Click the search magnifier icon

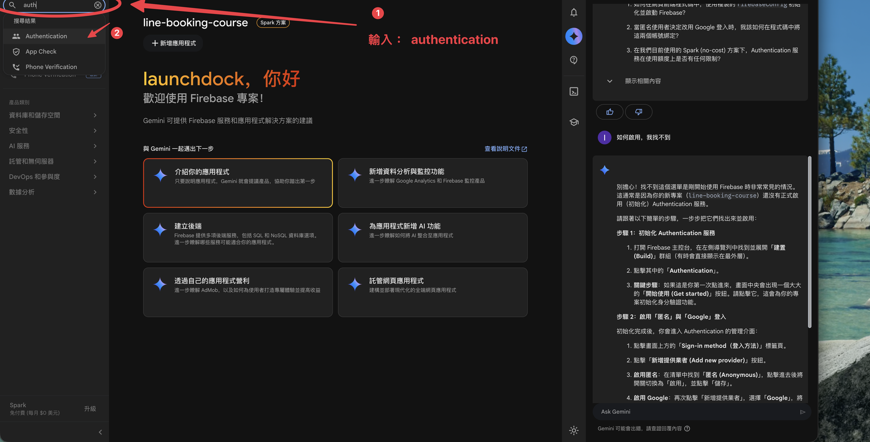click(x=13, y=5)
